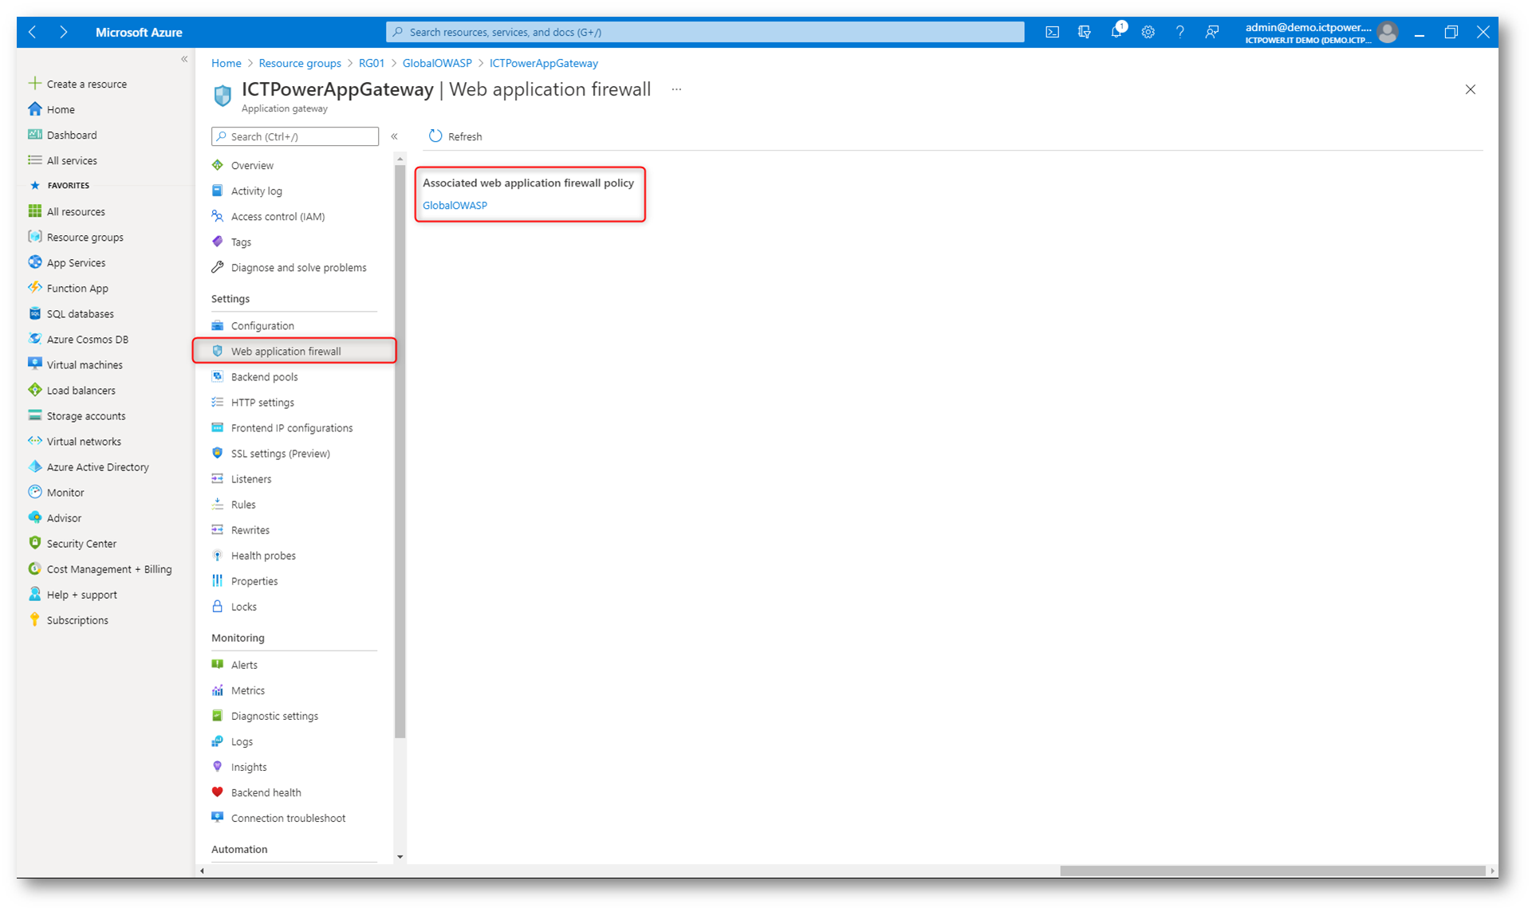
Task: Open Dashboard from left sidebar
Action: [72, 135]
